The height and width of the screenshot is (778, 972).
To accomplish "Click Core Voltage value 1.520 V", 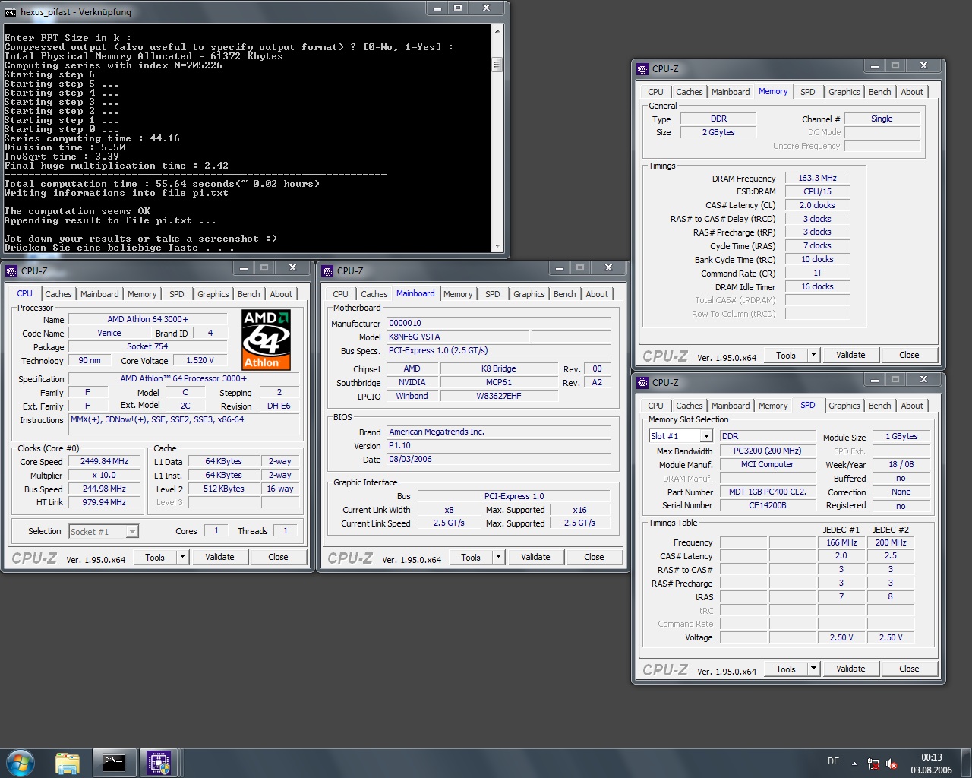I will pos(200,360).
